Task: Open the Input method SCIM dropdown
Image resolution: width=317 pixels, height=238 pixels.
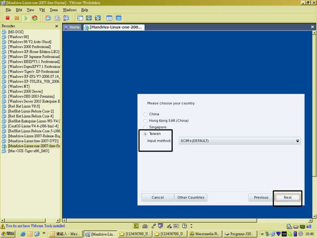Action: pyautogui.click(x=240, y=141)
